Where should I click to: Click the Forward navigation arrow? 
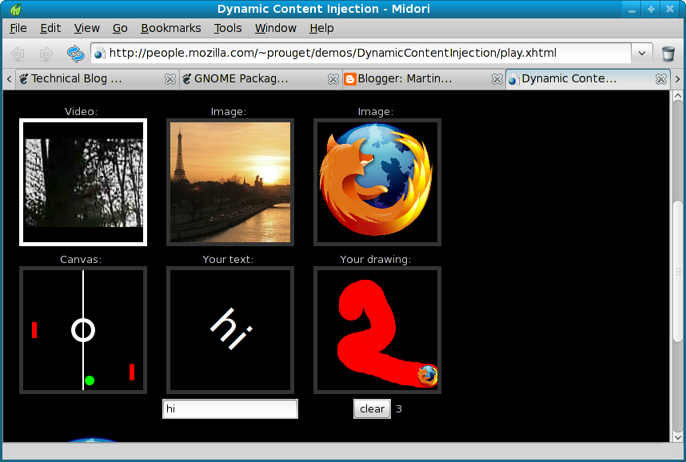(x=46, y=54)
